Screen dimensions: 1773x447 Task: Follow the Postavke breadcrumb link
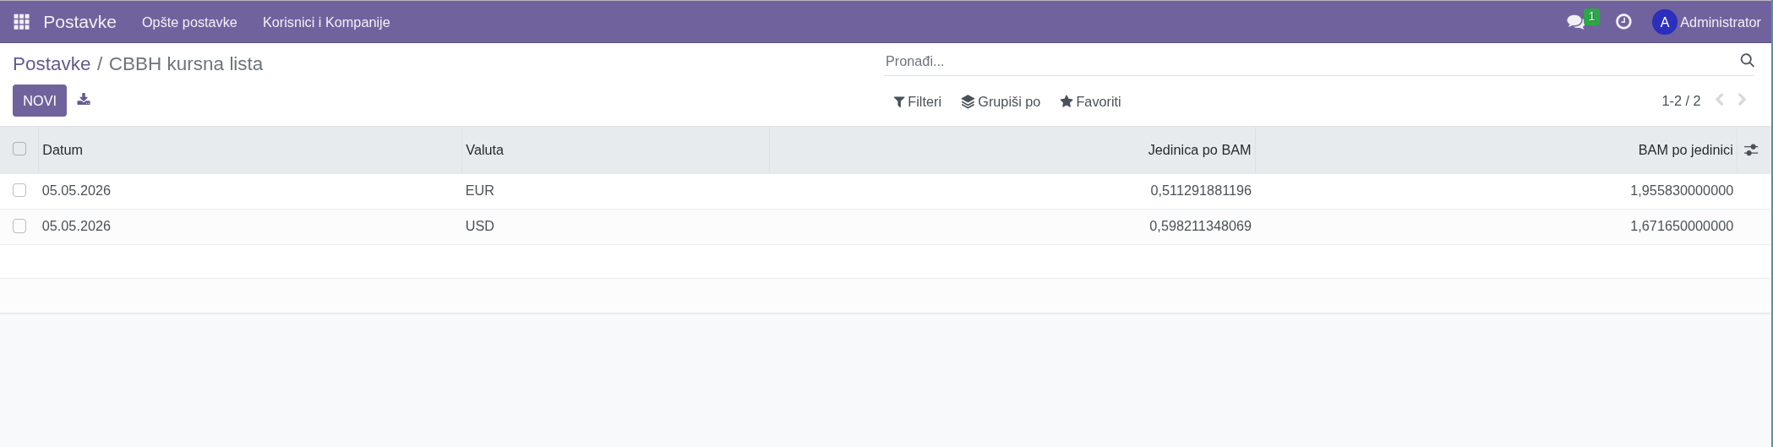tap(52, 63)
